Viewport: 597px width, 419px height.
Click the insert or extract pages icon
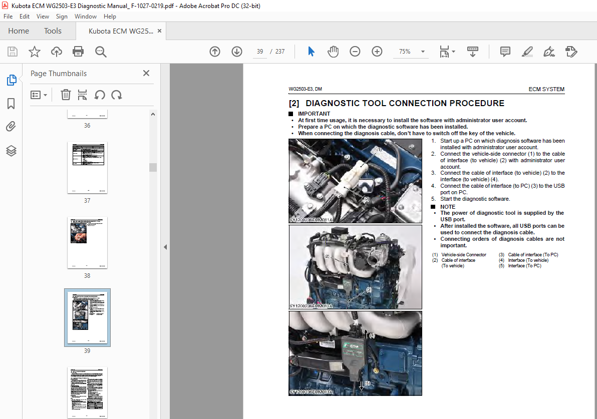[82, 95]
